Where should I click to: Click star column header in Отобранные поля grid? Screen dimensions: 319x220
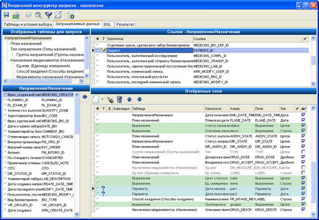tap(98, 109)
